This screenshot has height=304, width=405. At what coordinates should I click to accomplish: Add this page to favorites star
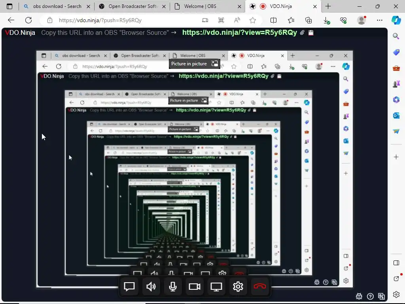253,20
